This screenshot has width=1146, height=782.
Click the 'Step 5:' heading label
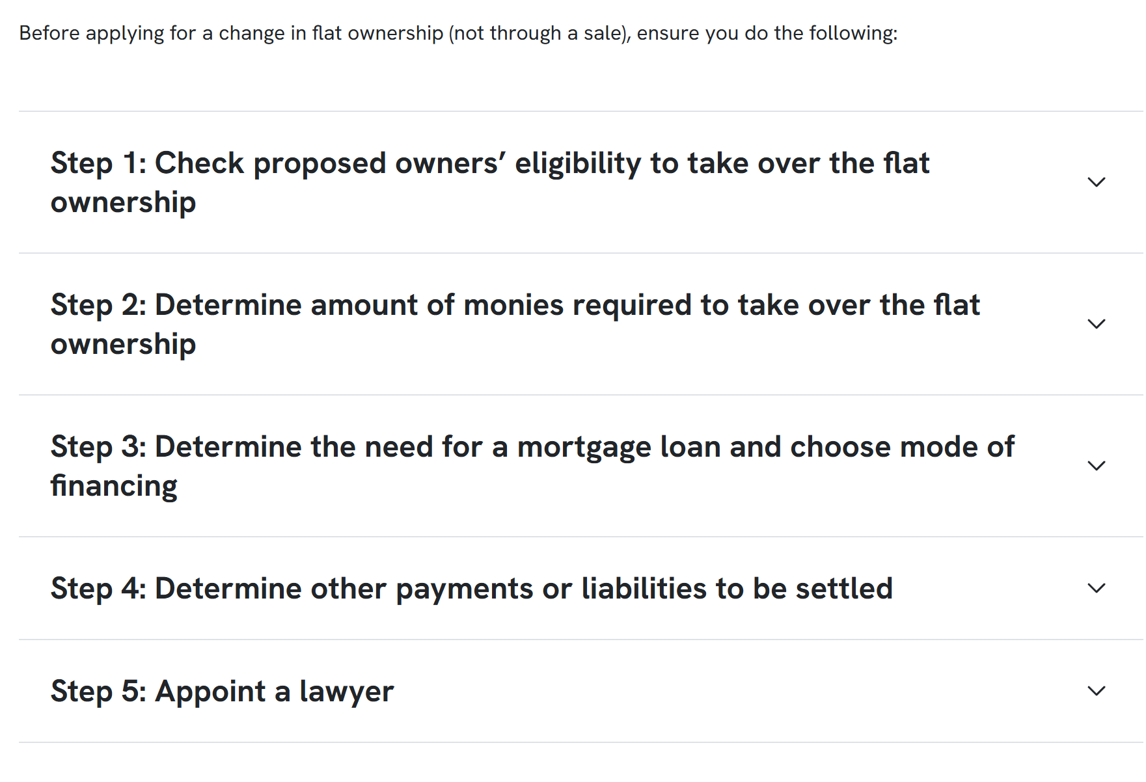coord(99,692)
